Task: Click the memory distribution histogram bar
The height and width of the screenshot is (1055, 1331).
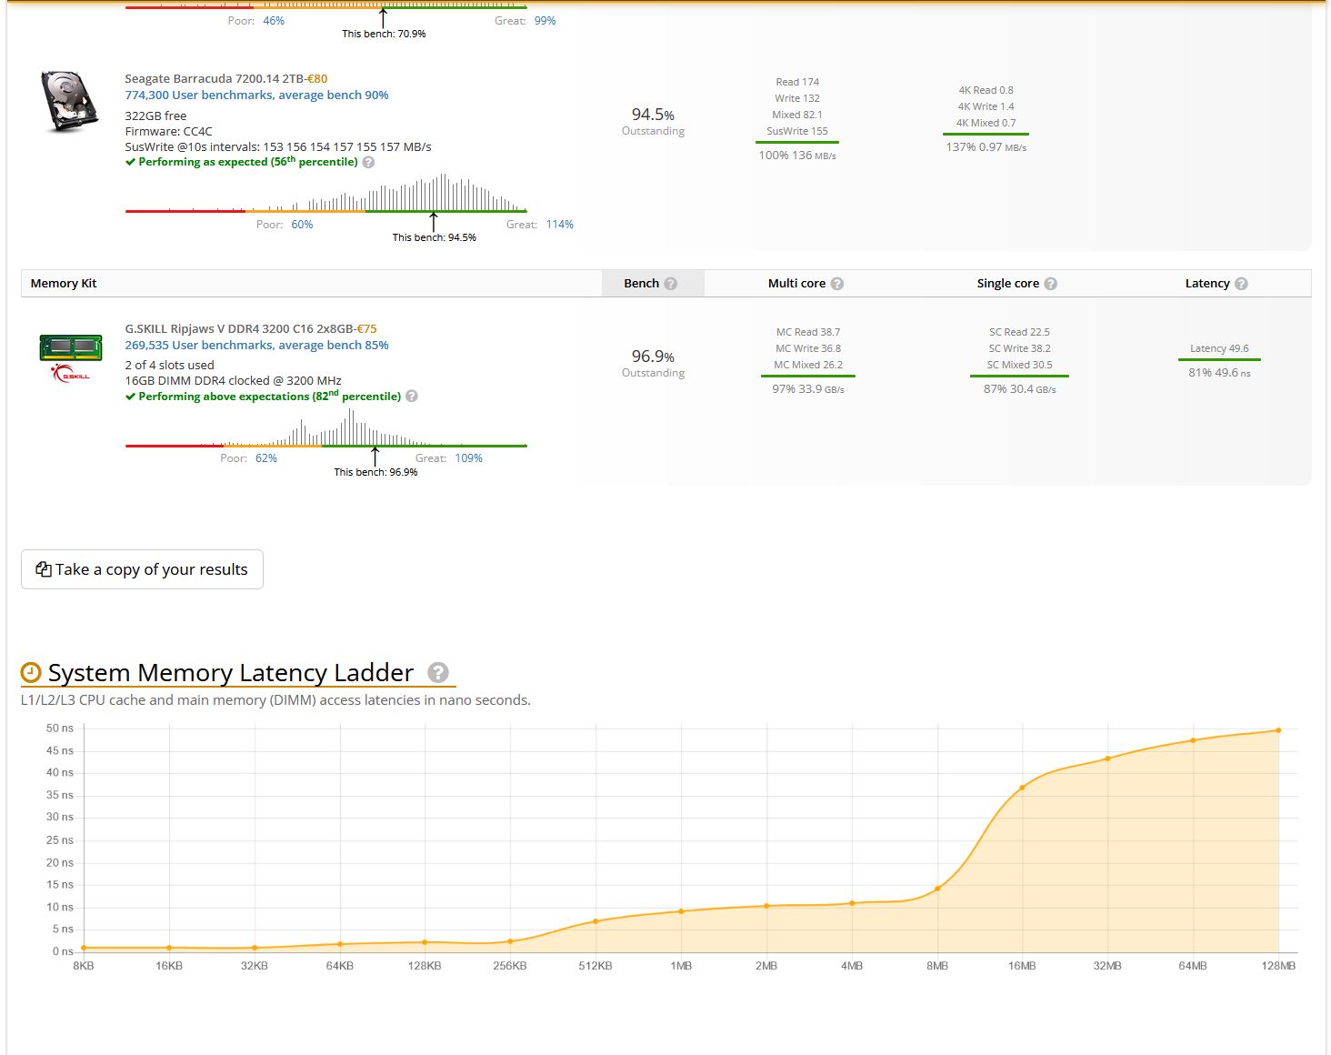Action: pyautogui.click(x=325, y=427)
